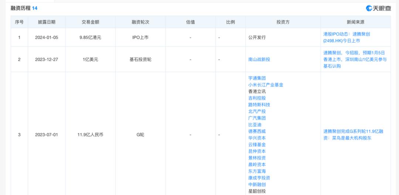Viewport: 399px width, 195px height.
Task: Open the 南山战新投 investor link
Action: (x=259, y=59)
